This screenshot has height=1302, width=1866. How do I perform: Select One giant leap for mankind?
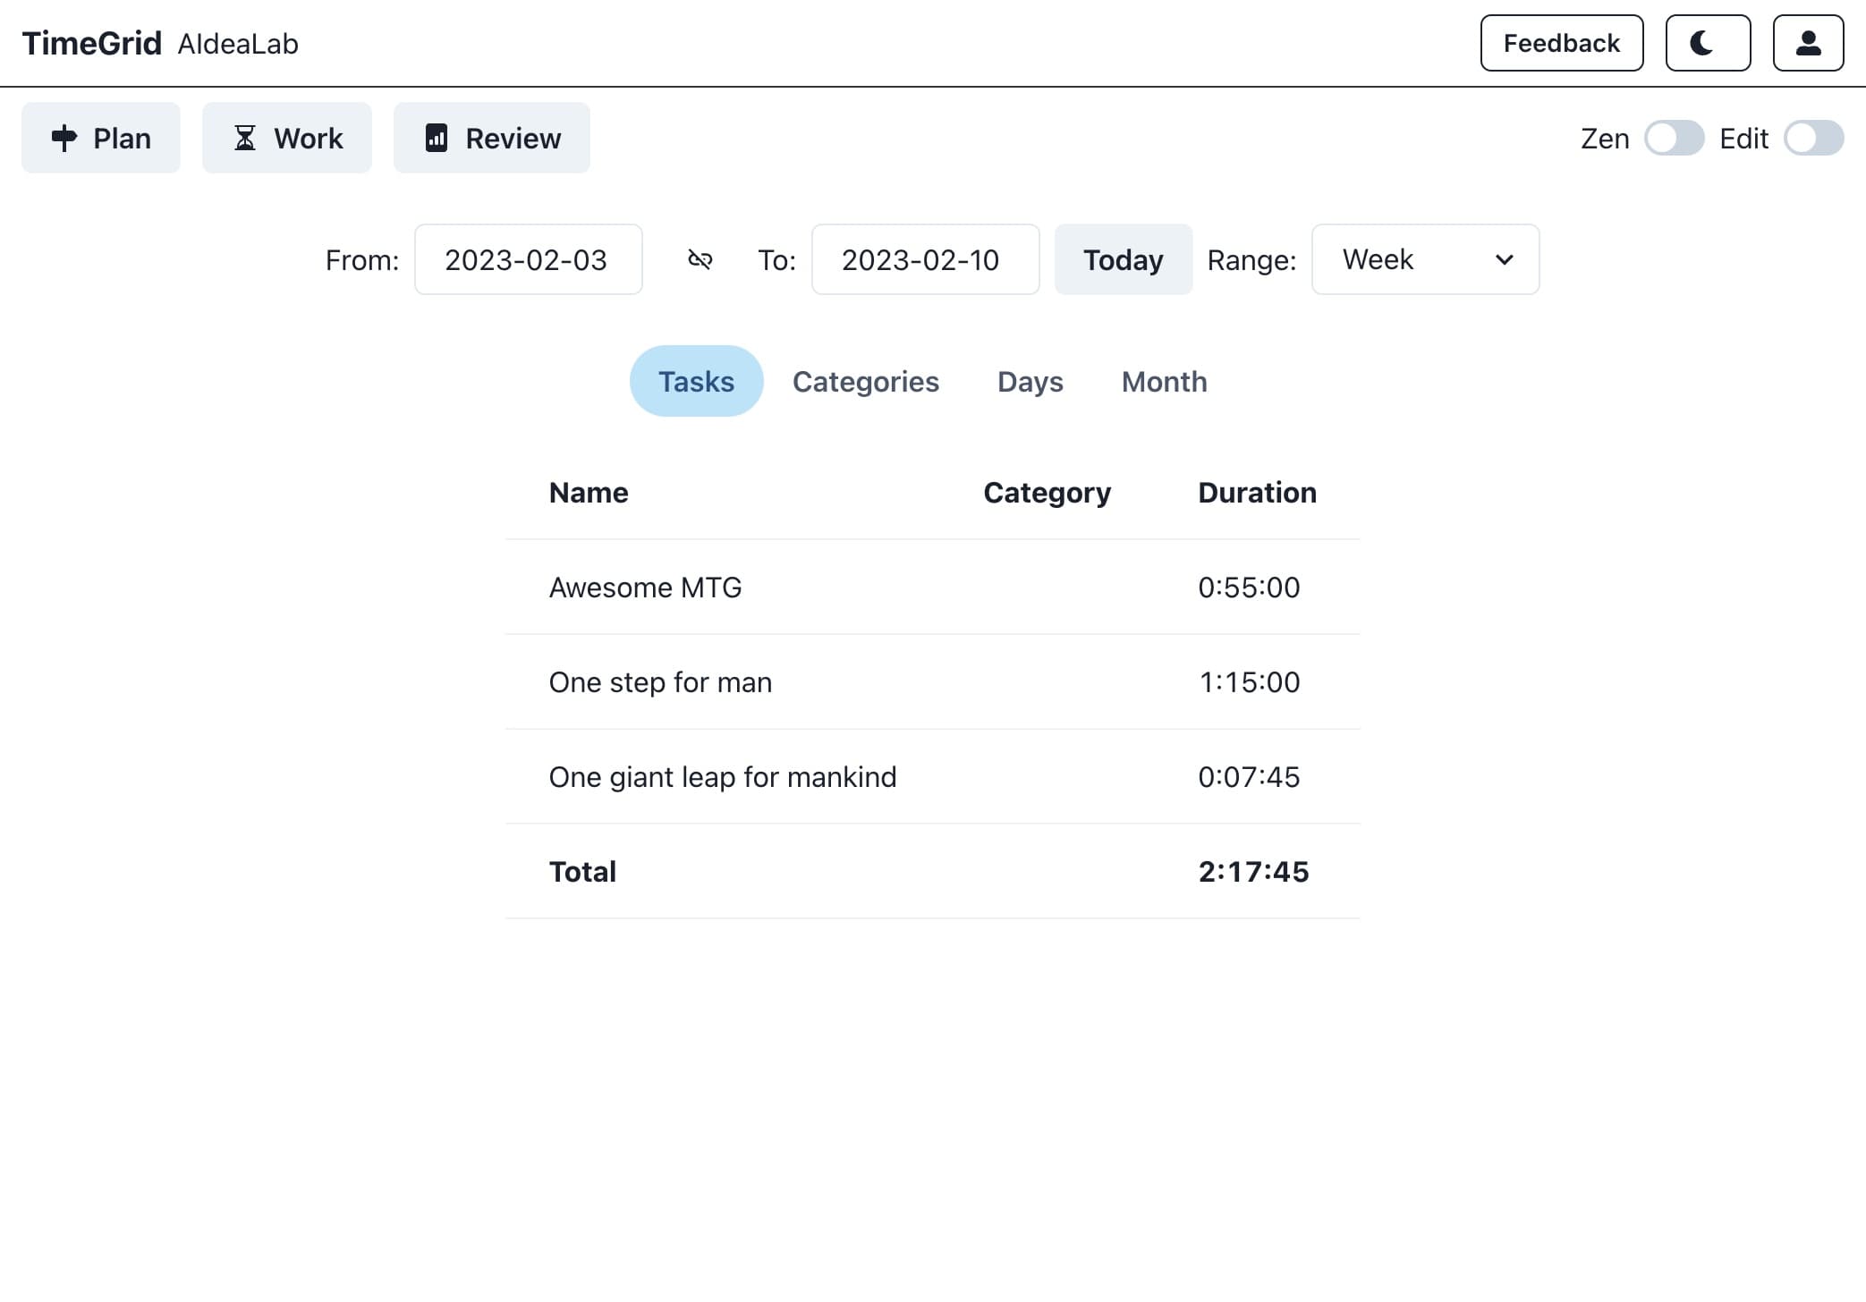click(x=932, y=777)
